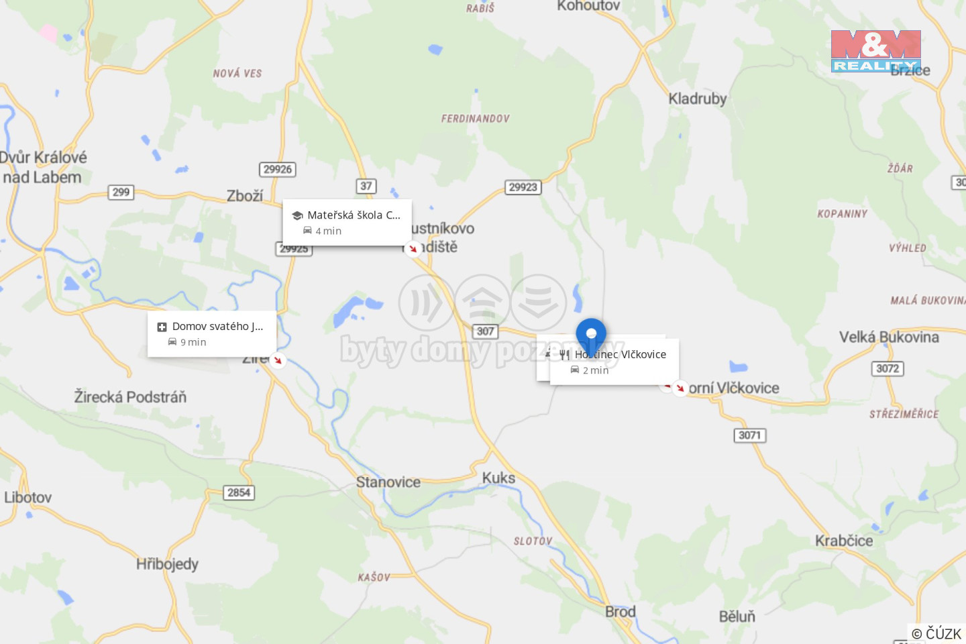
Task: Click the blue location pin marker
Action: [x=591, y=336]
